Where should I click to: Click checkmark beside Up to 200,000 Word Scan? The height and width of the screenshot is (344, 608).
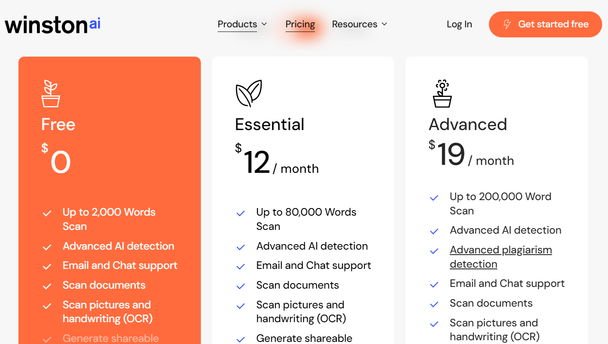coord(434,198)
